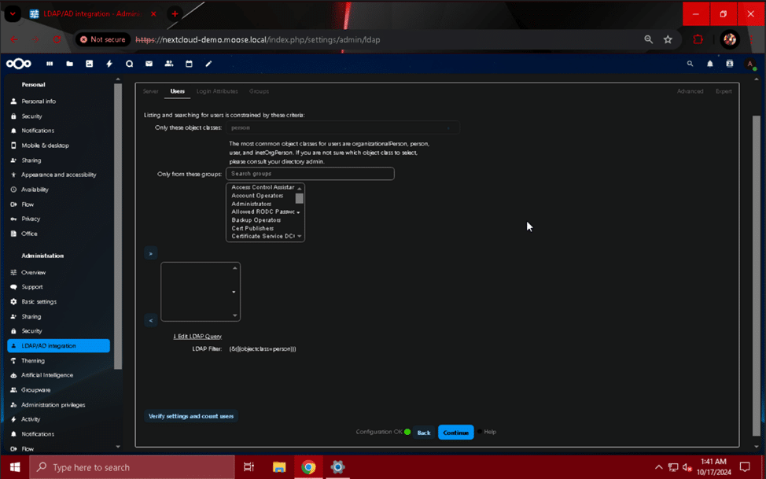Open the user avatar menu 'A'
Viewport: 766px width, 479px height.
[x=750, y=64]
